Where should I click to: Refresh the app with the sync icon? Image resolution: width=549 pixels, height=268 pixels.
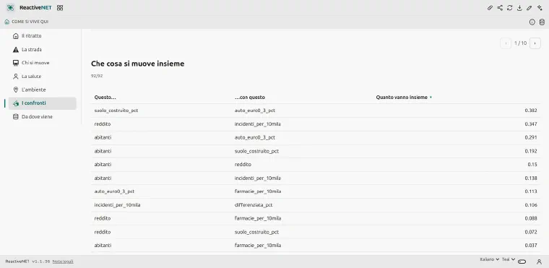coord(510,8)
